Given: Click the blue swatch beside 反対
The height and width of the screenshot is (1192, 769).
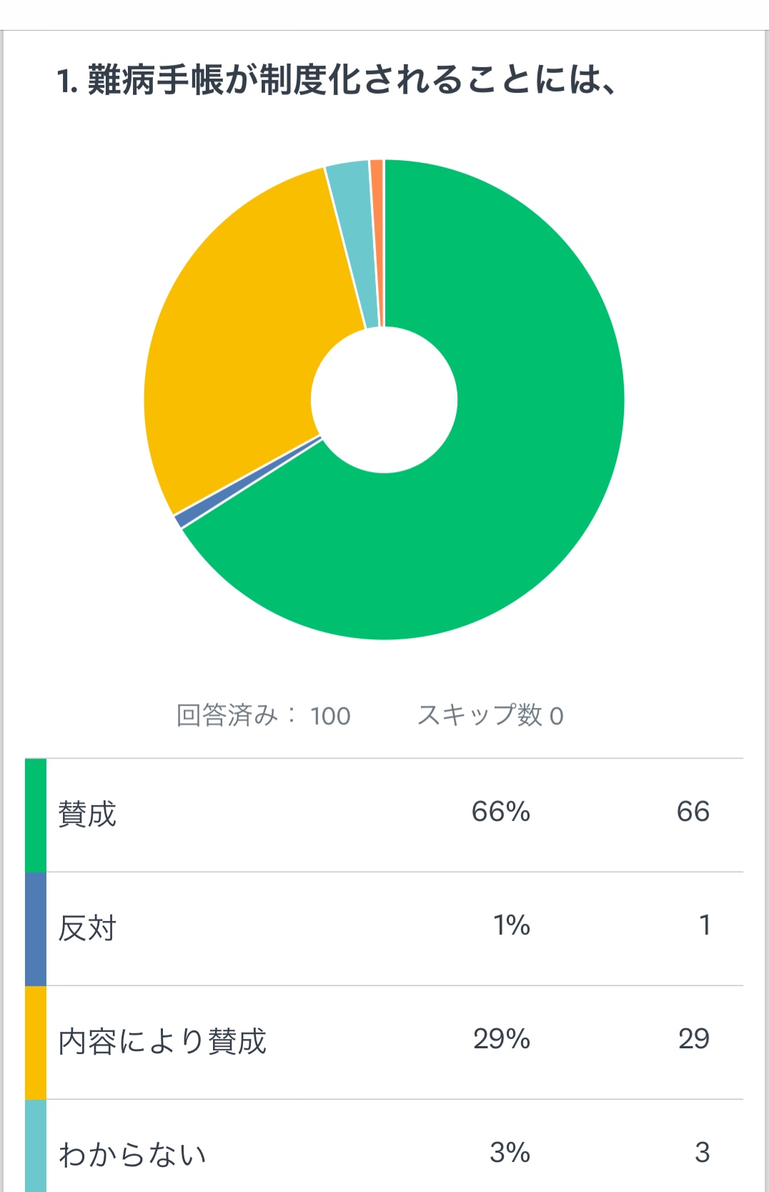Looking at the screenshot, I should pos(36,929).
